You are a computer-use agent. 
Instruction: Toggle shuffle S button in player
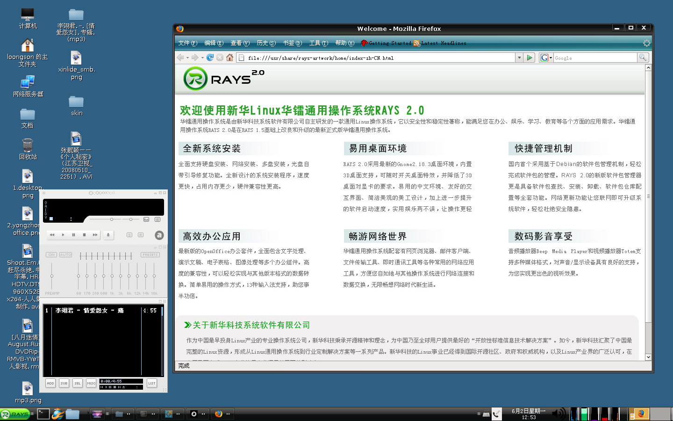click(129, 235)
